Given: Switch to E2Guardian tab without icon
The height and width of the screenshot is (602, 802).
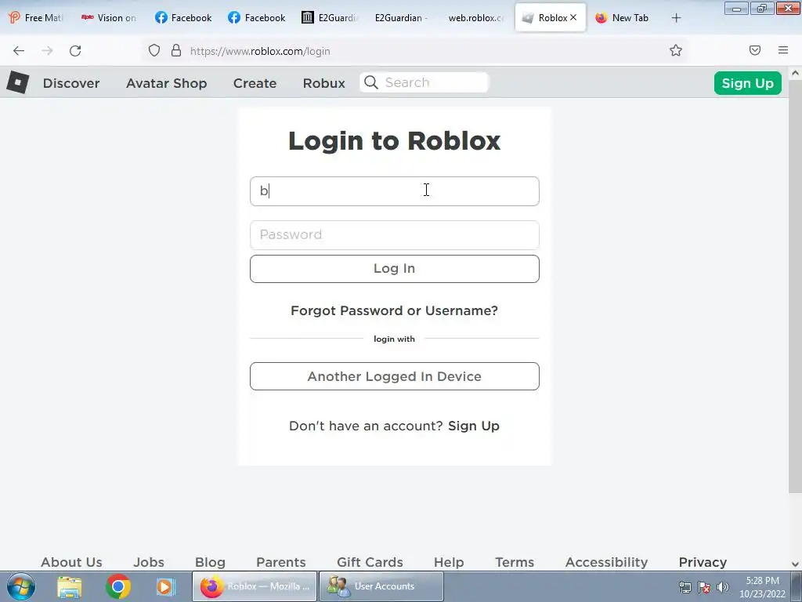Looking at the screenshot, I should (402, 18).
